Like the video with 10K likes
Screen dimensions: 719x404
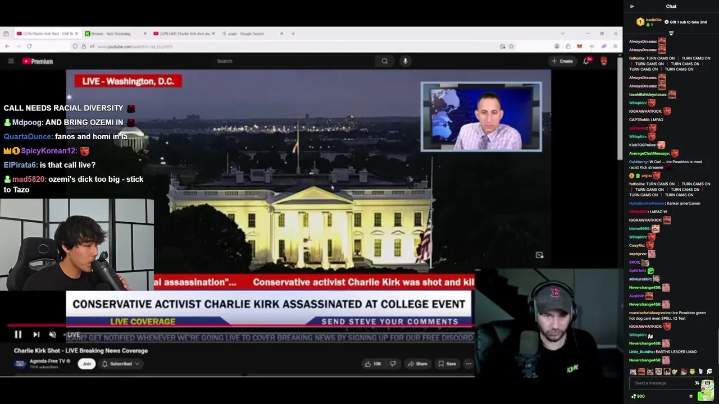(373, 364)
